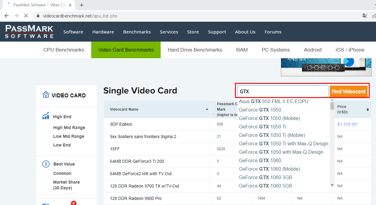Open the Low Mid Range link

coord(69,136)
